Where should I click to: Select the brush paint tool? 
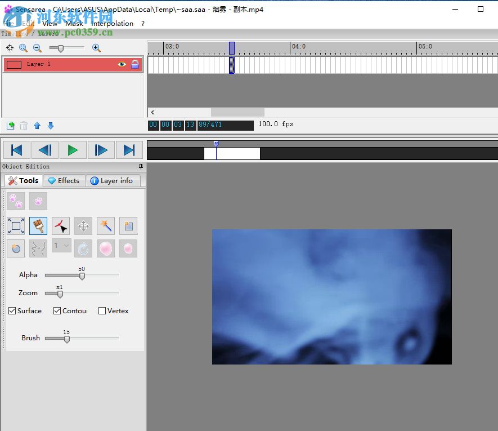click(38, 226)
